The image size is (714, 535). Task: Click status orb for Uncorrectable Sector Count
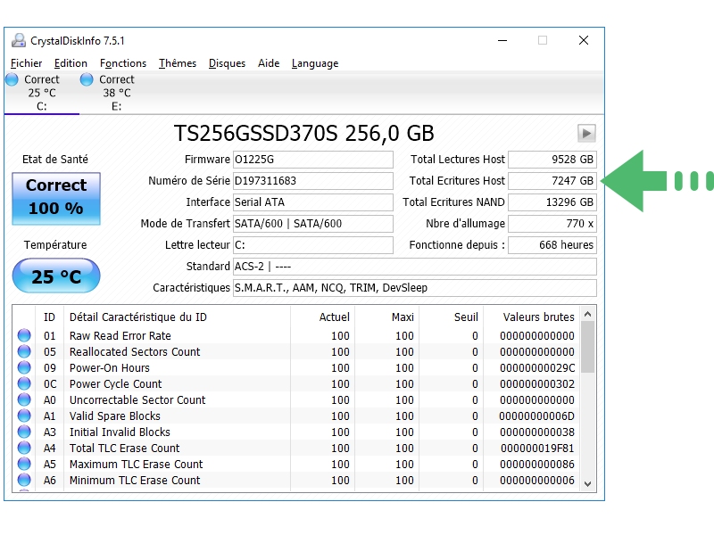click(24, 399)
